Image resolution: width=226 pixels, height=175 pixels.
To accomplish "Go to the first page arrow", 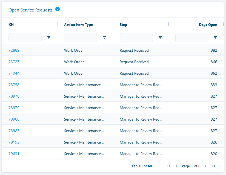I will tap(169, 166).
